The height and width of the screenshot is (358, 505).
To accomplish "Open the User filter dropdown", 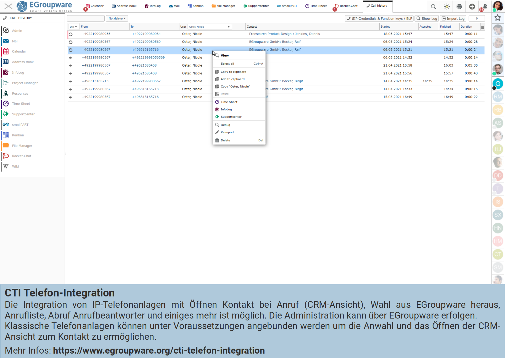I will coord(210,27).
